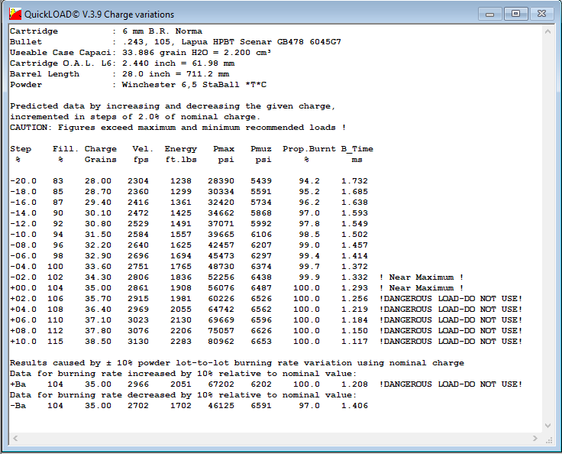This screenshot has height=454, width=562.
Task: Click the vertical scrollbar down arrow
Action: click(x=548, y=427)
